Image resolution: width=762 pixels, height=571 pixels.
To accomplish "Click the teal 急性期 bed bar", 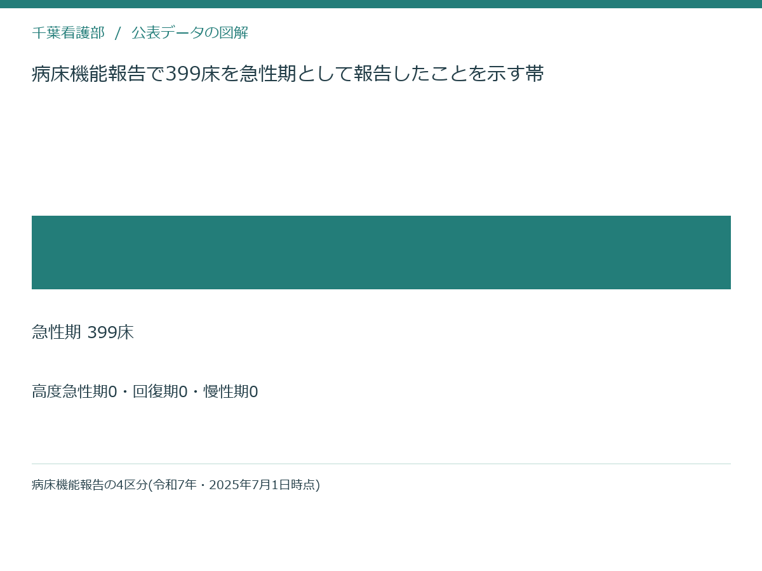I will 381,253.
